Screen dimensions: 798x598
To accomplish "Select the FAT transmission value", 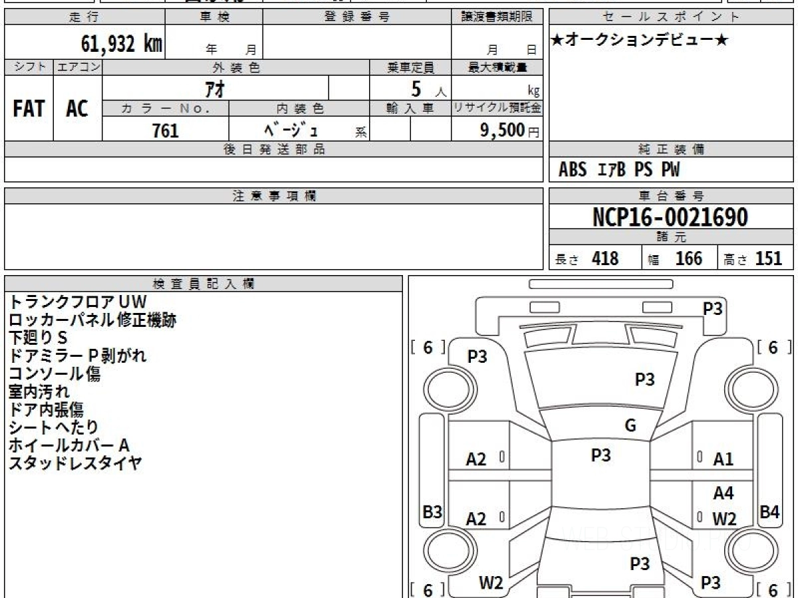I will point(29,109).
